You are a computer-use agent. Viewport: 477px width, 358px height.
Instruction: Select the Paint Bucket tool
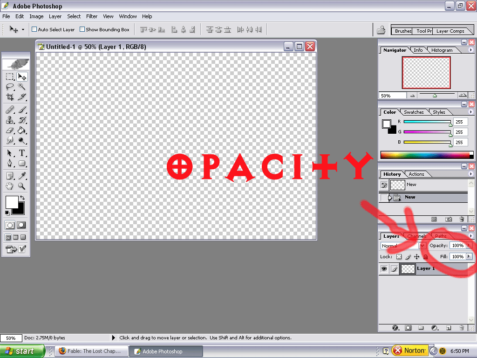tap(22, 131)
